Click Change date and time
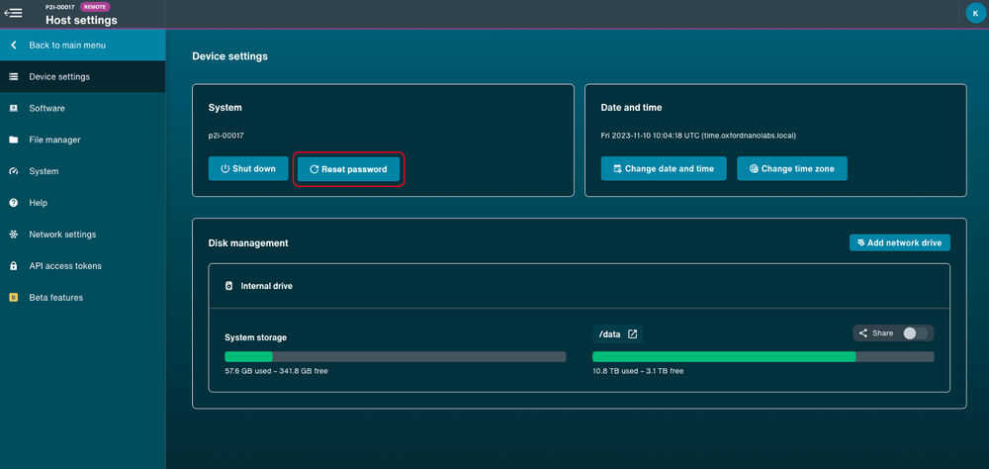Screen dimensions: 989x469 (x=664, y=168)
